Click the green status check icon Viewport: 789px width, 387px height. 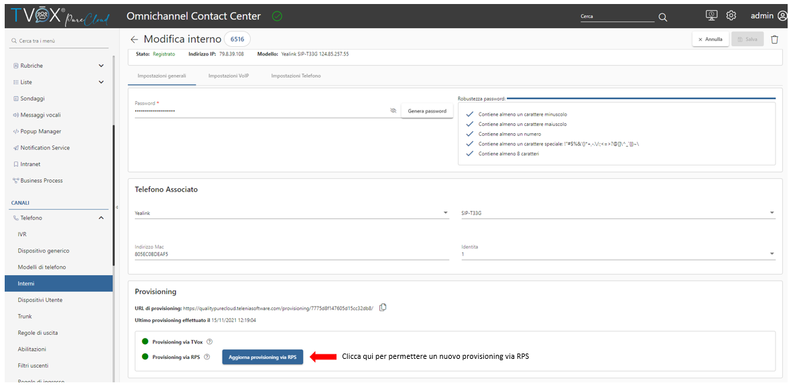point(277,16)
